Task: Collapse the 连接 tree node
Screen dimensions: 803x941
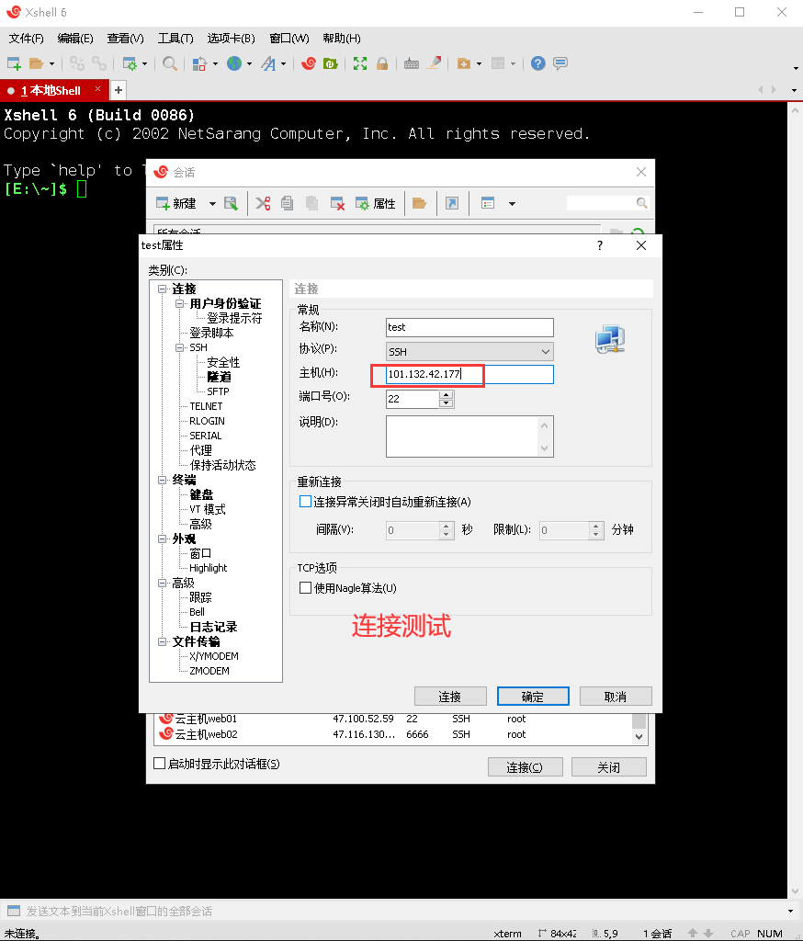Action: point(162,289)
